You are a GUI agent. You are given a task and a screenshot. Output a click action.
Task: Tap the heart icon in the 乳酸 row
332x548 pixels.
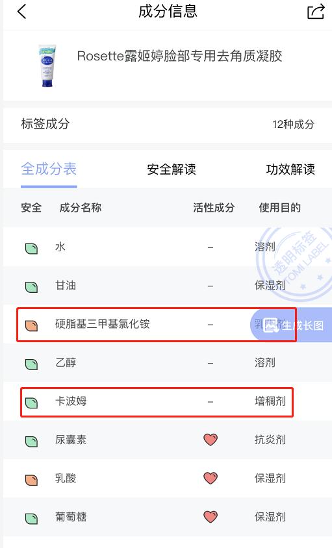(x=211, y=478)
